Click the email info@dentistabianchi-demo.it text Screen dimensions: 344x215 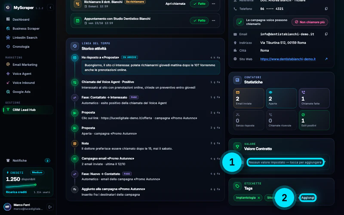coord(287,34)
